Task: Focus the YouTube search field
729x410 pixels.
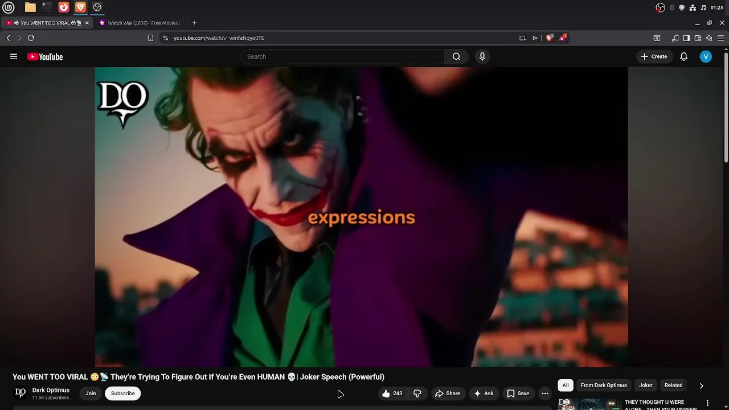Action: coord(342,56)
